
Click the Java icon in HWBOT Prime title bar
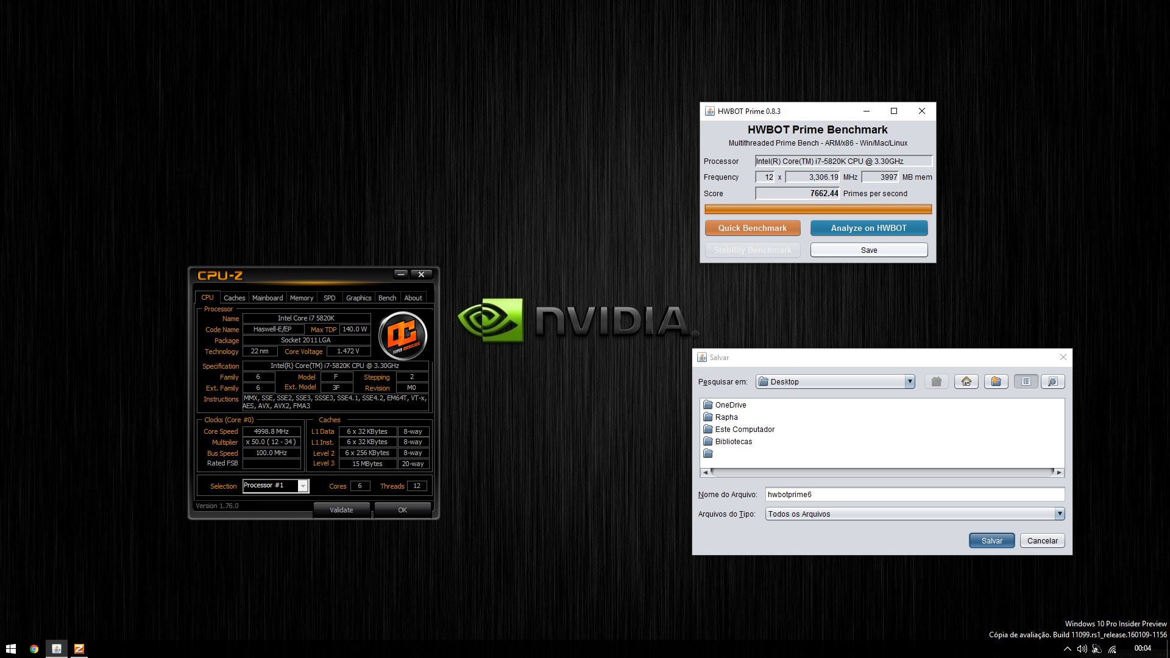710,111
